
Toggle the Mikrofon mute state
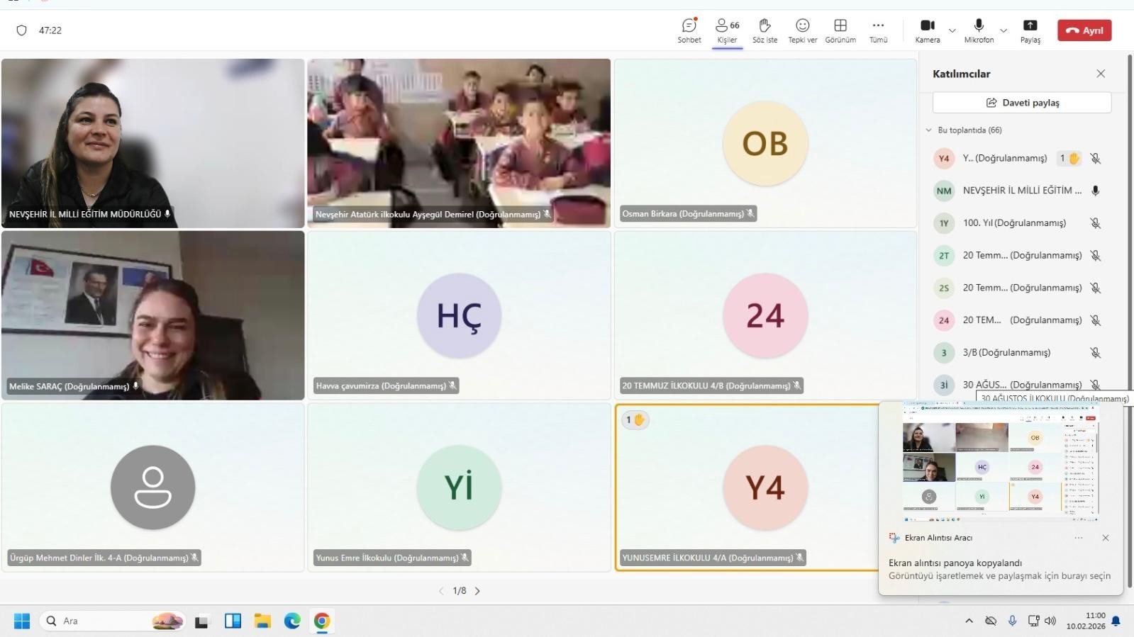pos(979,30)
